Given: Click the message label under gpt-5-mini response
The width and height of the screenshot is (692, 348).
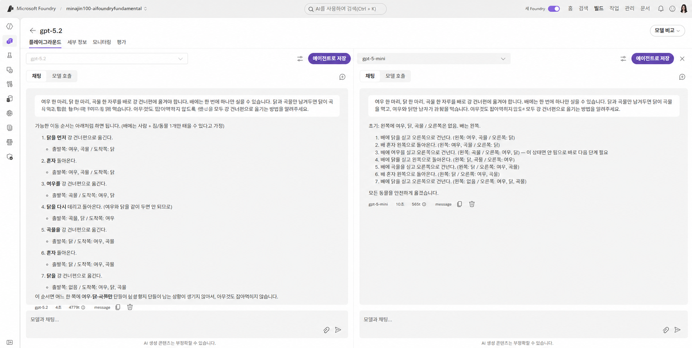Looking at the screenshot, I should click(443, 204).
